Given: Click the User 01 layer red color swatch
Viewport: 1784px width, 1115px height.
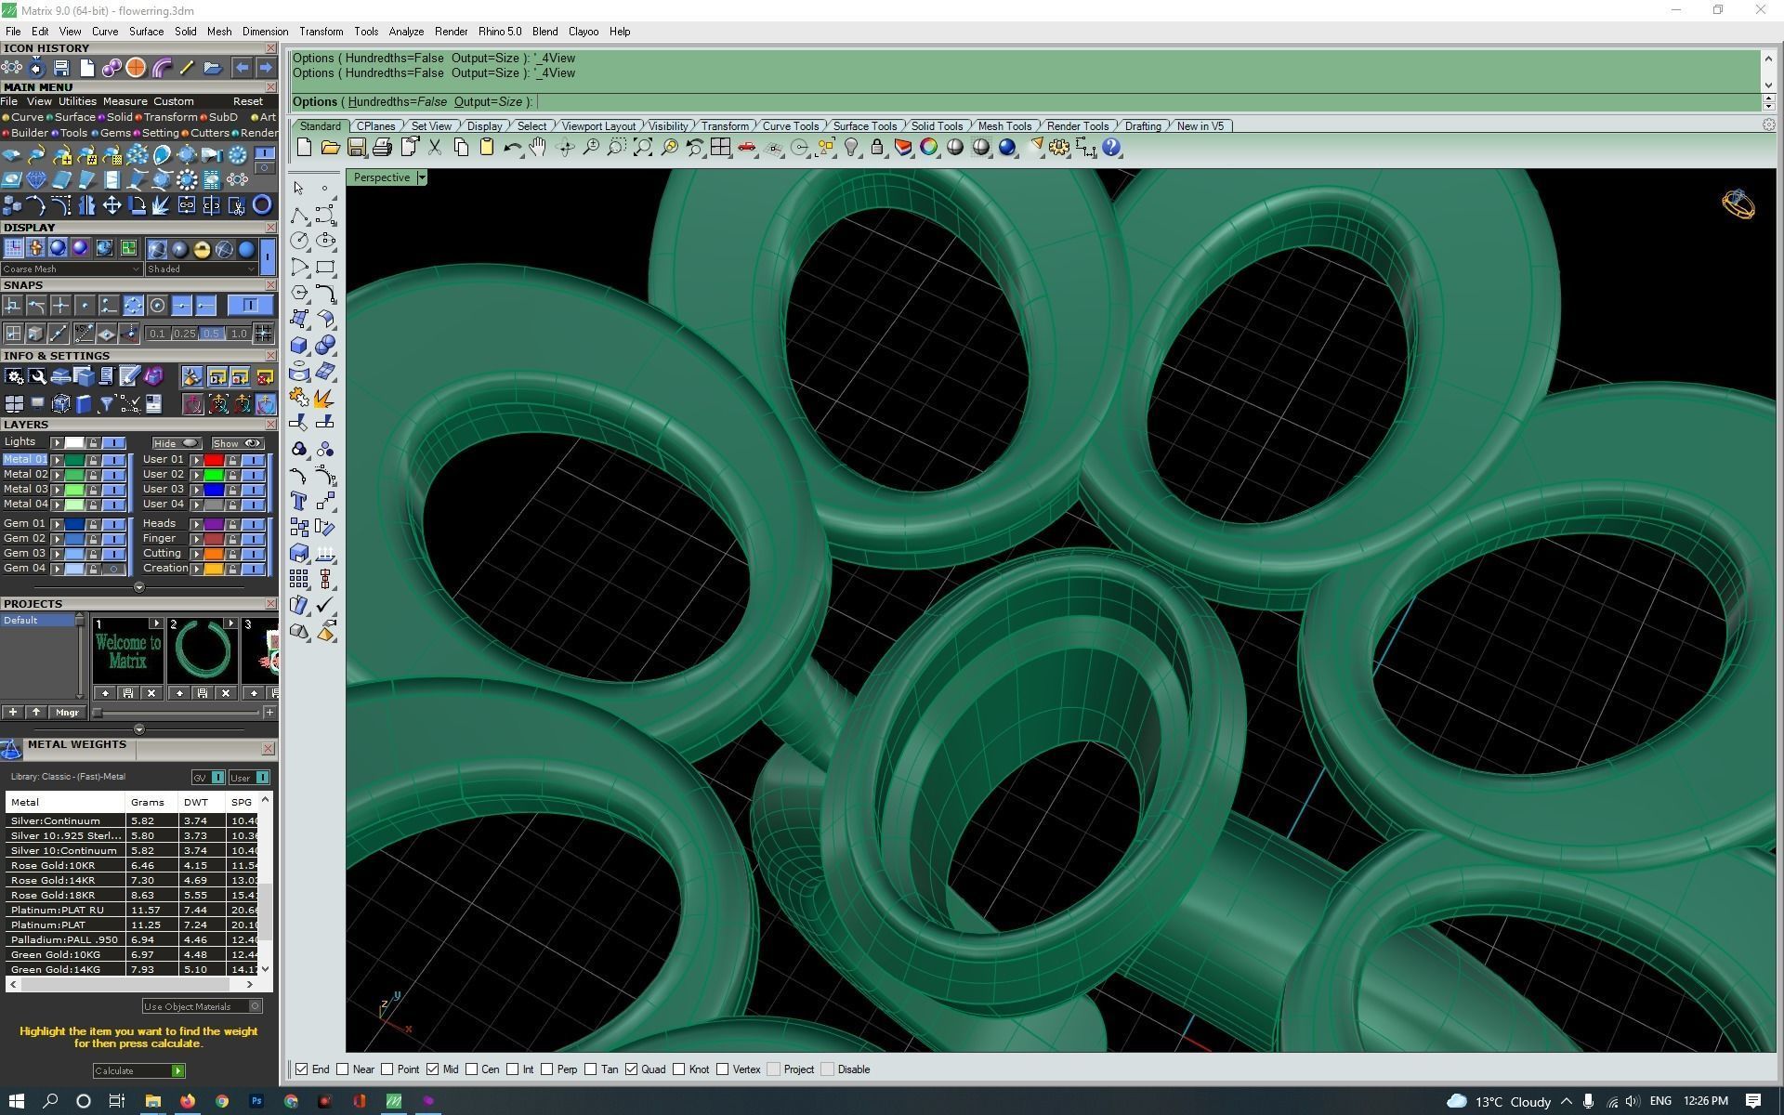Looking at the screenshot, I should tap(214, 460).
